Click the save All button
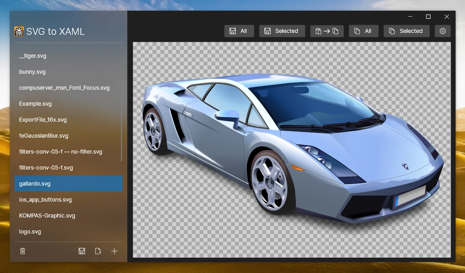The height and width of the screenshot is (273, 465). (239, 31)
